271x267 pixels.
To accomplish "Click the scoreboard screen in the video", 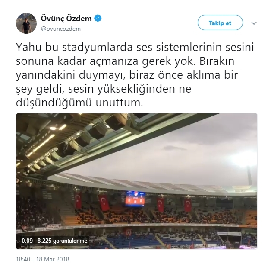I will (135, 199).
